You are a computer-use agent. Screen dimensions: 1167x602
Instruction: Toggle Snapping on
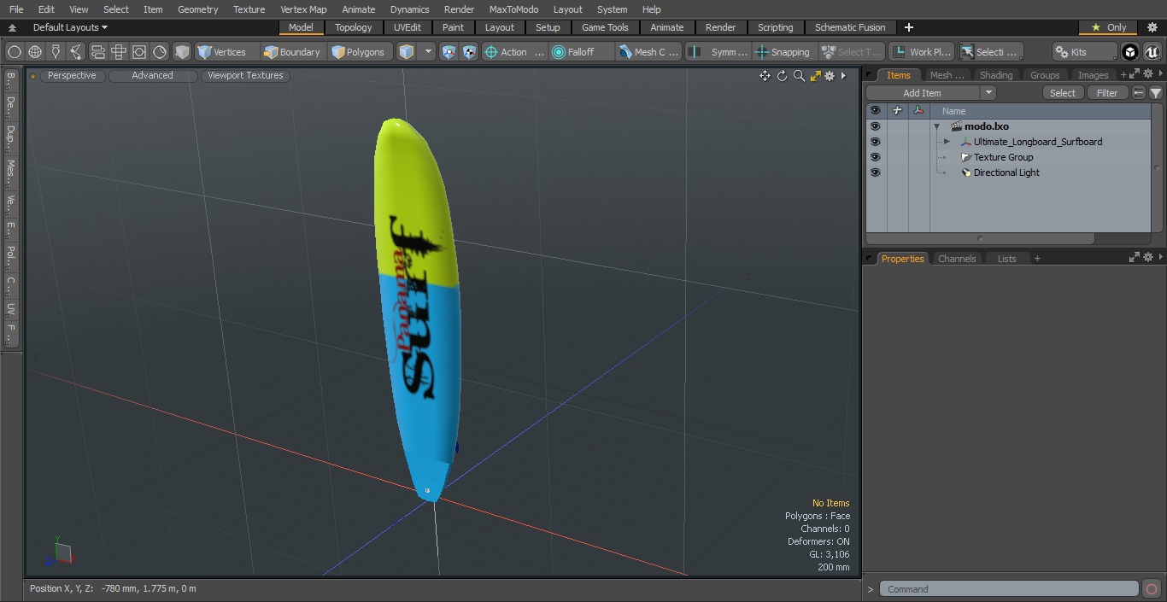pos(783,52)
